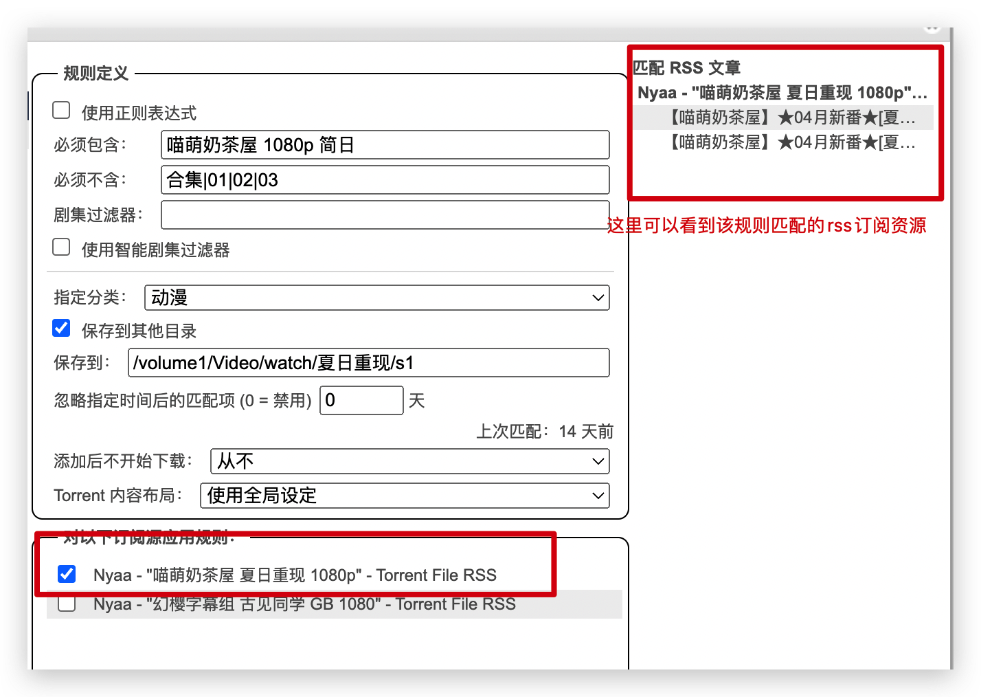The width and height of the screenshot is (981, 697).
Task: Click the empty 剧集过滤器 field
Action: 385,215
